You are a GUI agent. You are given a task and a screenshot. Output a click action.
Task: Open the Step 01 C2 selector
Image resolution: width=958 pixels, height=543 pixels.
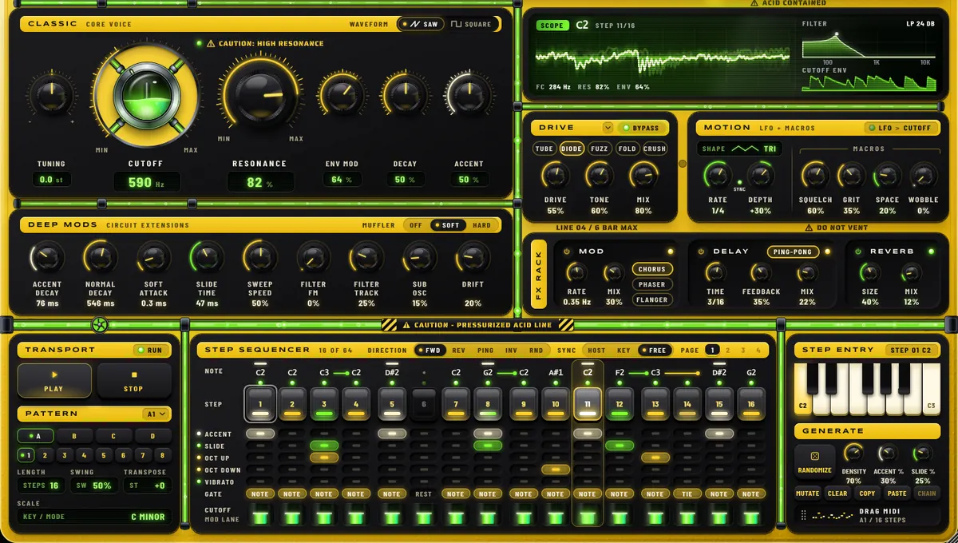tap(911, 350)
